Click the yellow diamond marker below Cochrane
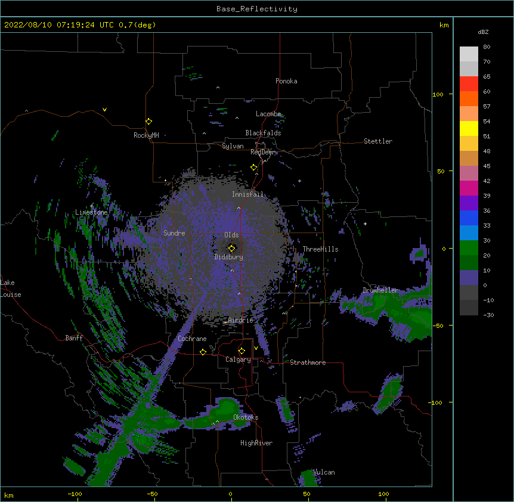Screen dimensions: 514x502 pyautogui.click(x=203, y=352)
